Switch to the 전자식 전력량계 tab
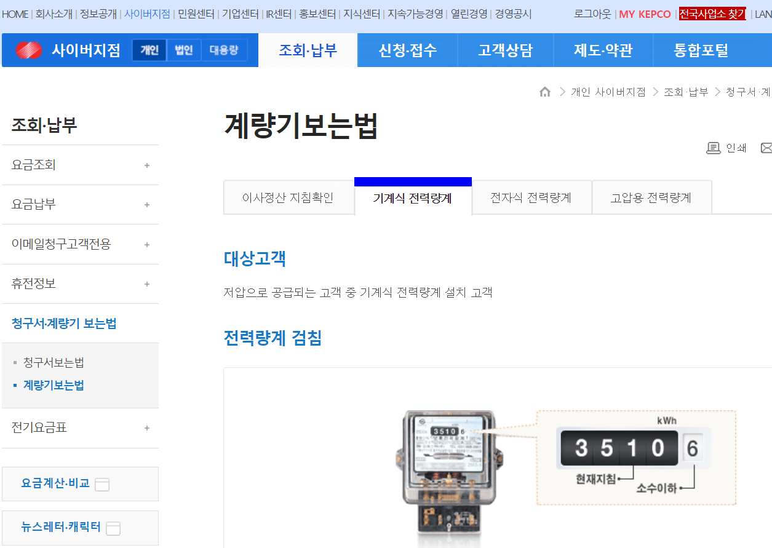Image resolution: width=772 pixels, height=548 pixels. click(531, 197)
